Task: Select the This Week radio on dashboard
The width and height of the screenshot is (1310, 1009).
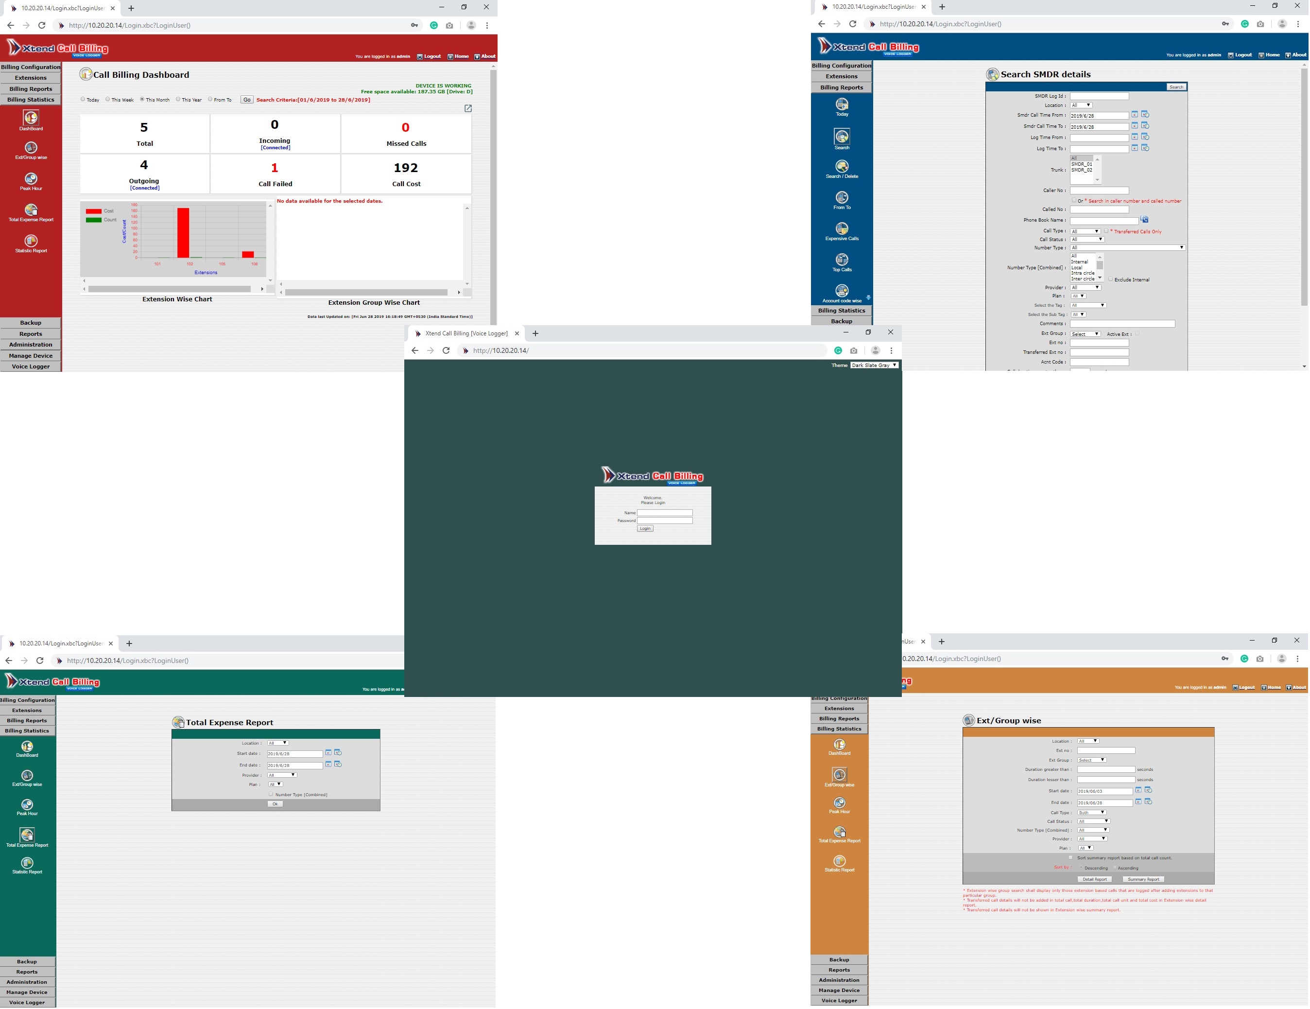Action: point(108,100)
